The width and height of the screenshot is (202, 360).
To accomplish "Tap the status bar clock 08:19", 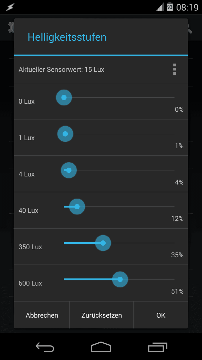I will click(187, 7).
